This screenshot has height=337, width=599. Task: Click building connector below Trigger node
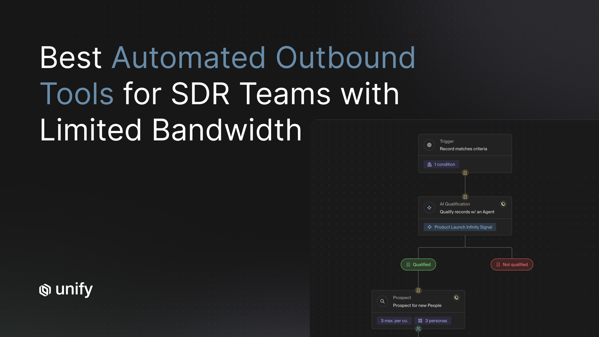(x=465, y=173)
